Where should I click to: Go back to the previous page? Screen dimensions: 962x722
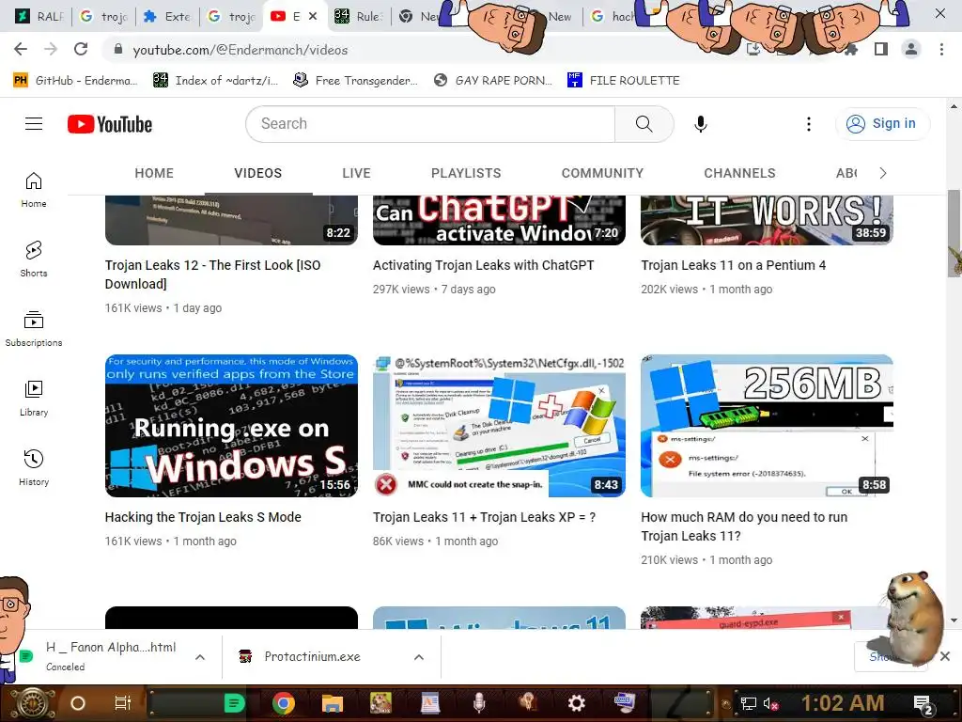(21, 49)
